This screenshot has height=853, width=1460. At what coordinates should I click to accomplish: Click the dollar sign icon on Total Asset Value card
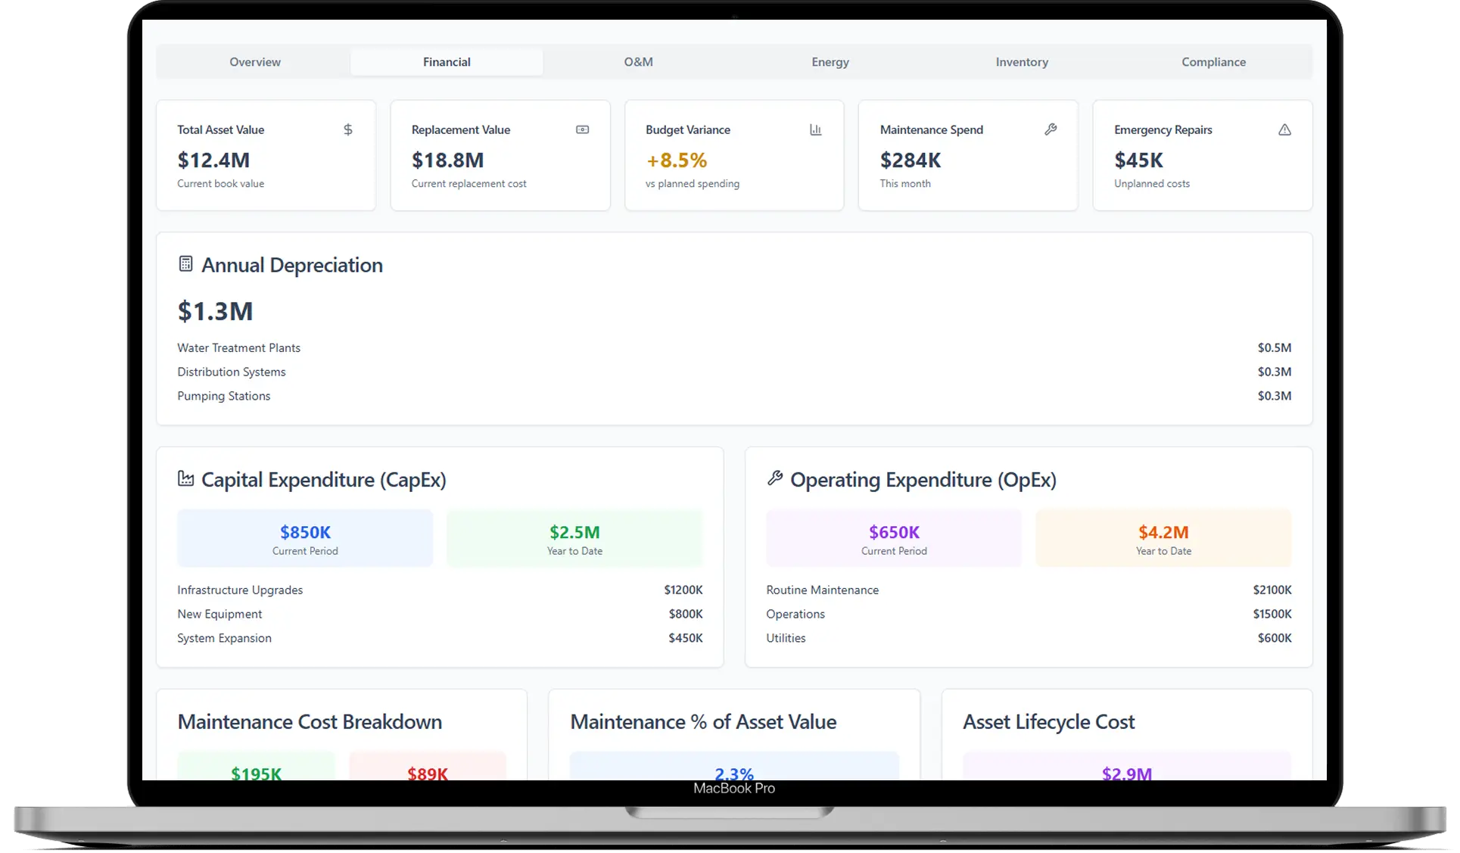[348, 129]
